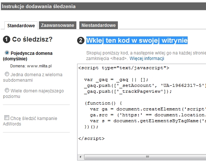Select Wiele domen najwyższego poziomu option

[7, 90]
